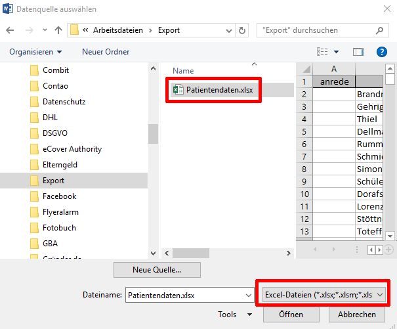
Task: Select the Patientendaten.xlsx file
Action: pyautogui.click(x=214, y=90)
